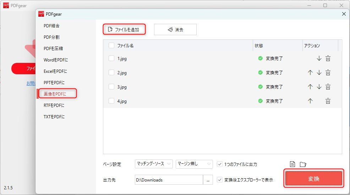Click 変換完了 status of 1.jpg

click(274, 59)
